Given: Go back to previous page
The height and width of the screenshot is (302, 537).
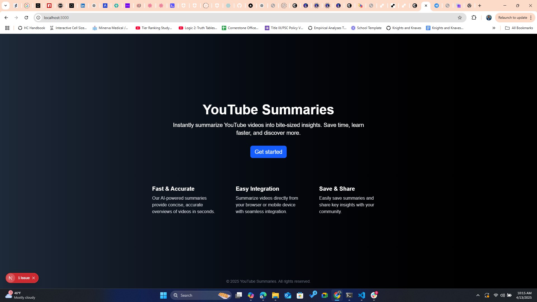Looking at the screenshot, I should (x=6, y=18).
